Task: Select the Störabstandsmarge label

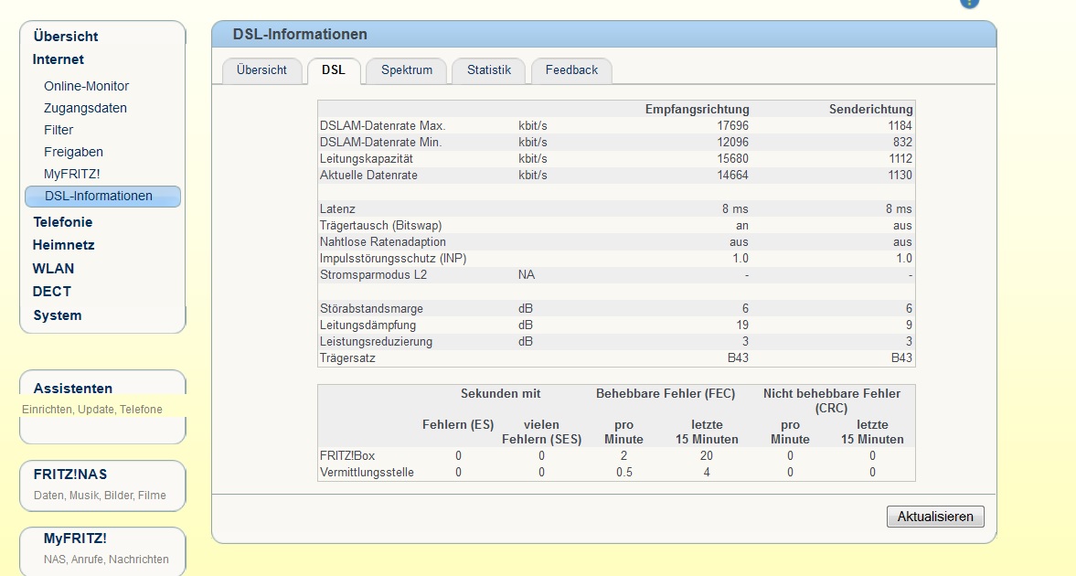Action: click(x=371, y=308)
